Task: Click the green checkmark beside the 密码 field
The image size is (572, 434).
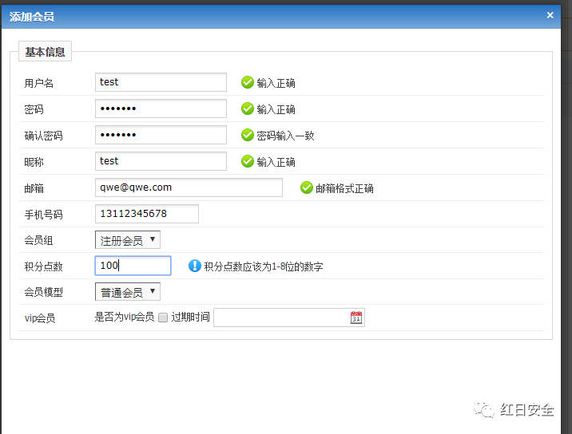Action: click(x=248, y=108)
